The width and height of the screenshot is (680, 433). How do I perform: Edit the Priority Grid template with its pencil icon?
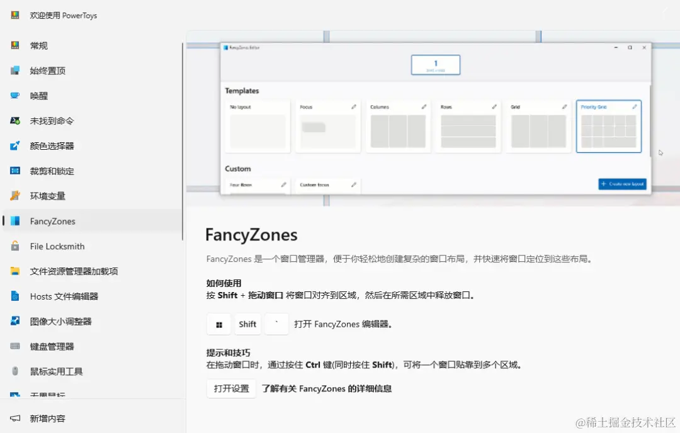point(636,106)
